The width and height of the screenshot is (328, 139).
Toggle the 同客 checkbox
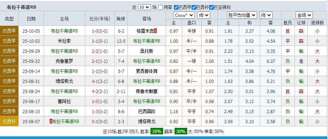tap(161, 8)
